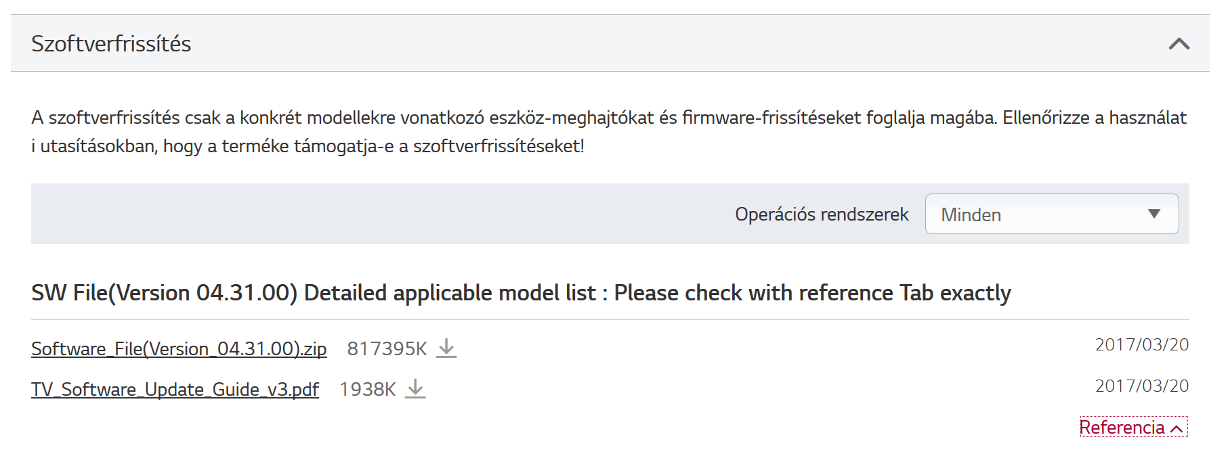Click the 1938K file size text
The image size is (1228, 456).
click(x=367, y=390)
